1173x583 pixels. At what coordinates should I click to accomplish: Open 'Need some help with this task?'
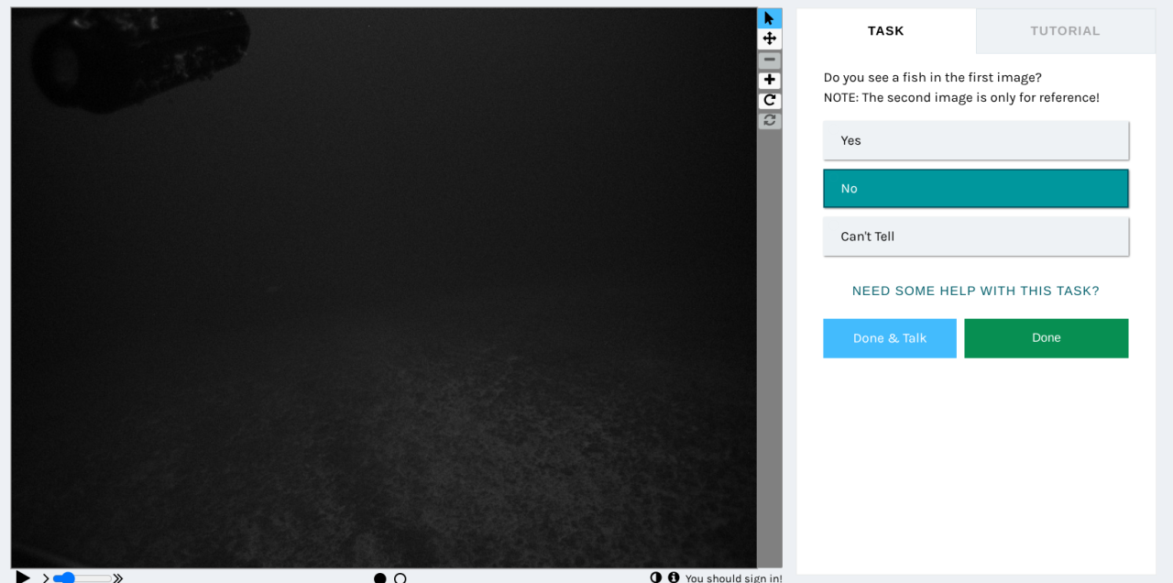click(976, 291)
